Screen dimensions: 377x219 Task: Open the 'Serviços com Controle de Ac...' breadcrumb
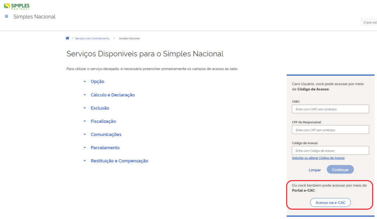tap(92, 39)
